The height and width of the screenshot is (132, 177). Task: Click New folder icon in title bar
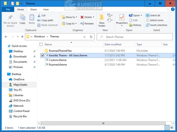[x=17, y=4]
